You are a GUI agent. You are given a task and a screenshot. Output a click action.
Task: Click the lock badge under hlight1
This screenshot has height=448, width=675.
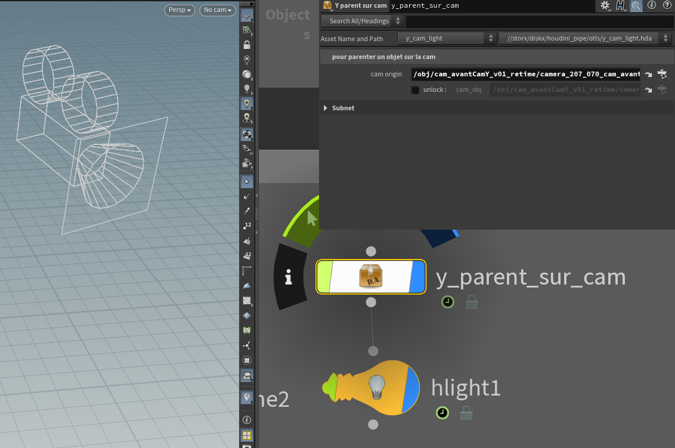tap(466, 413)
